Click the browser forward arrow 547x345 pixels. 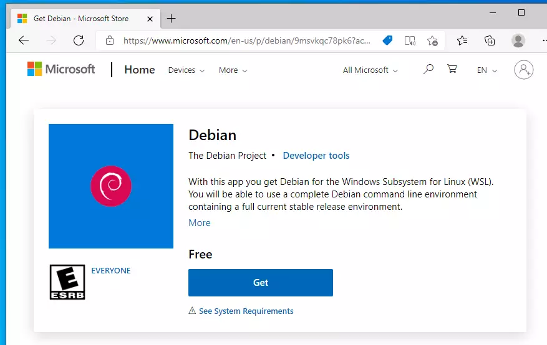(x=51, y=40)
